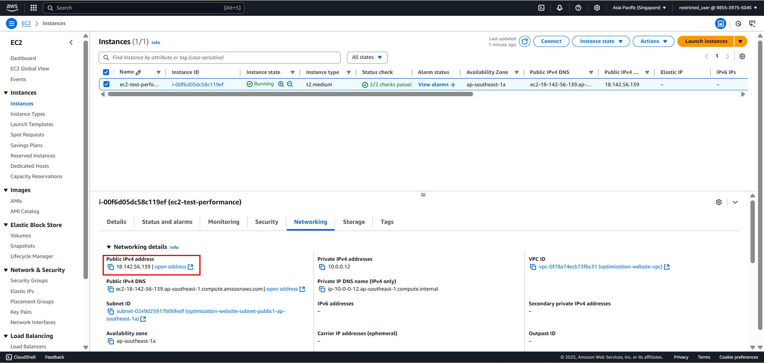This screenshot has height=363, width=764.
Task: Switch to Status and alarms tab
Action: tap(167, 222)
